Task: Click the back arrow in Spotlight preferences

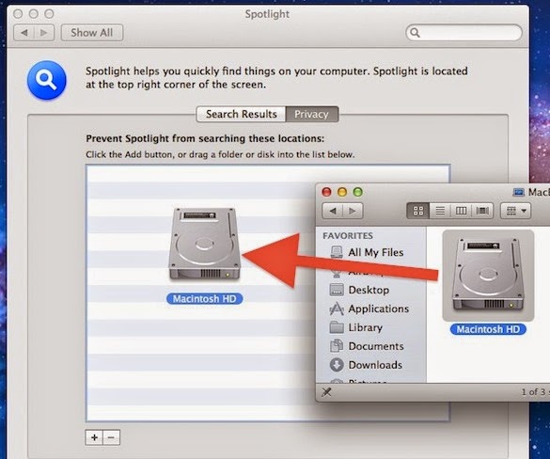Action: 24,33
